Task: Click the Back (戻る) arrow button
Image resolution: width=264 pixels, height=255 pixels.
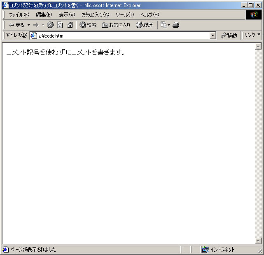Action: [x=16, y=25]
